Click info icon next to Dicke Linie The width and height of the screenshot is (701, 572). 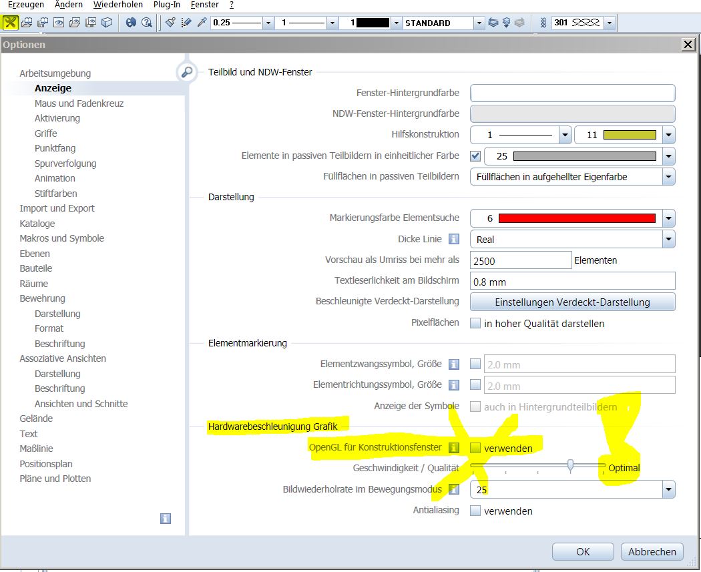(454, 239)
